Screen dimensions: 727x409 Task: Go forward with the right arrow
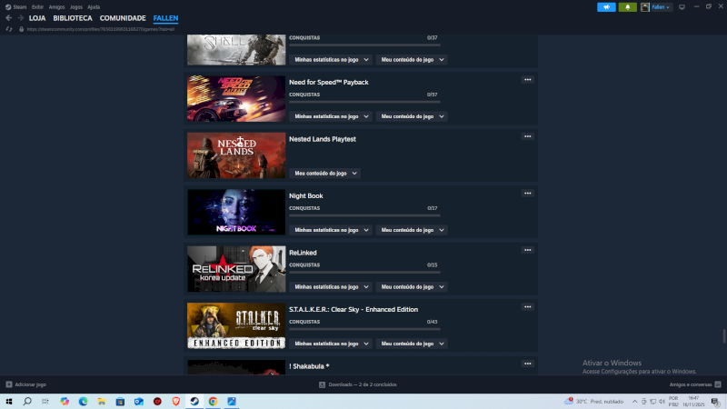[20, 18]
